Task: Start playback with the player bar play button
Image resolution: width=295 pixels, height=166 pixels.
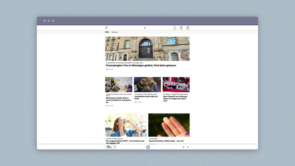Action: (148, 147)
